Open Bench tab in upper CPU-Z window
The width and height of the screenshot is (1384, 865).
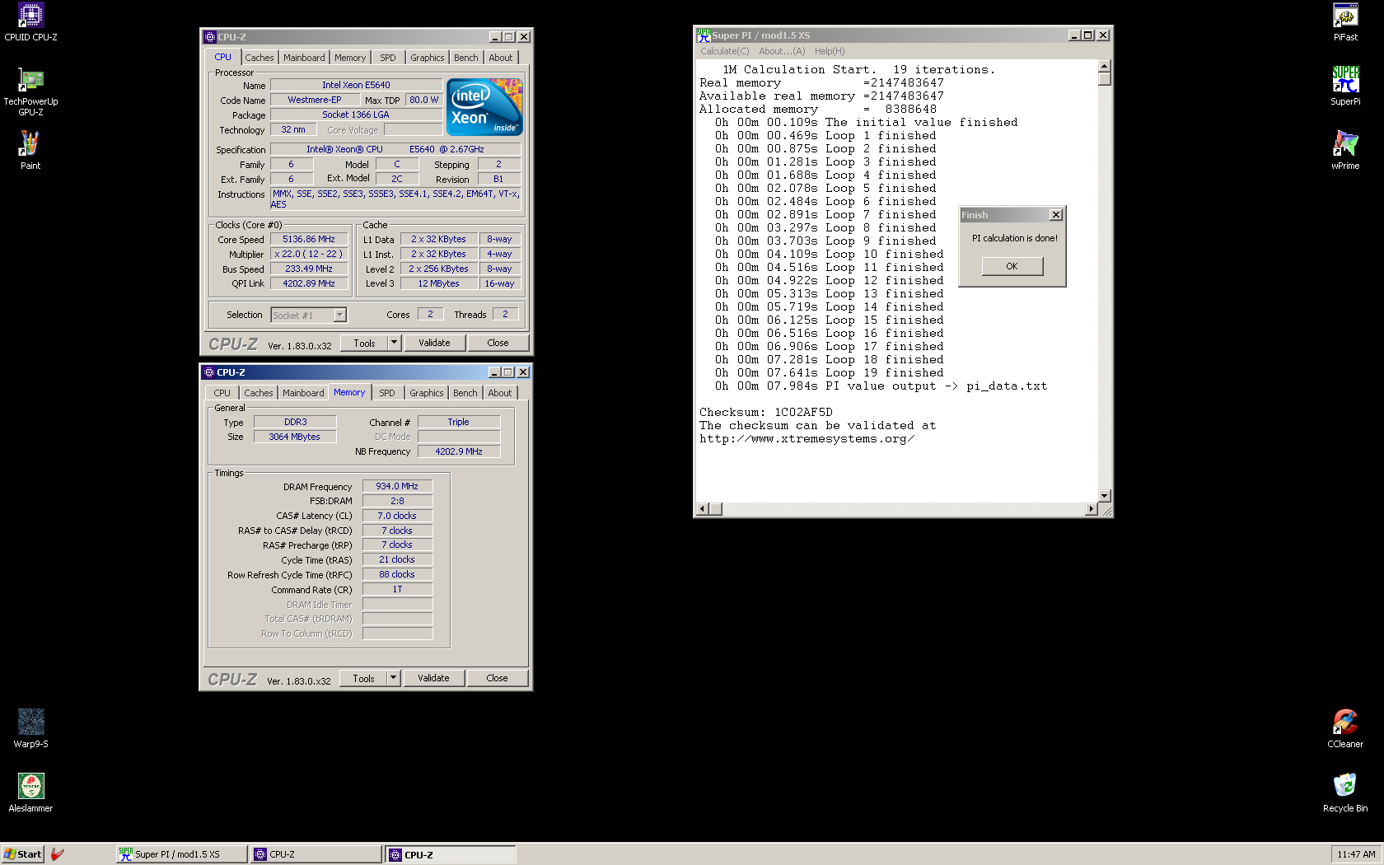pos(466,58)
